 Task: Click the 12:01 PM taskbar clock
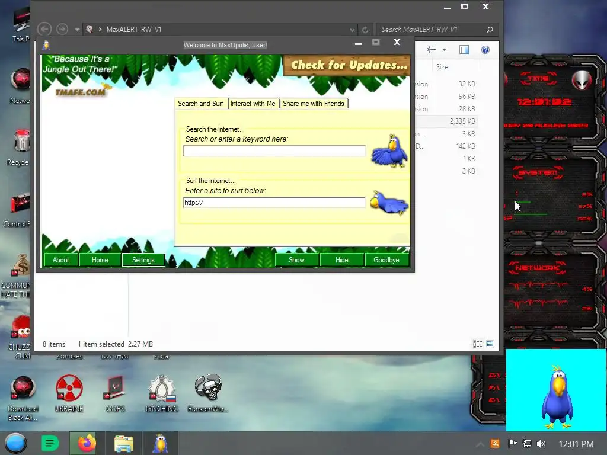pyautogui.click(x=576, y=444)
